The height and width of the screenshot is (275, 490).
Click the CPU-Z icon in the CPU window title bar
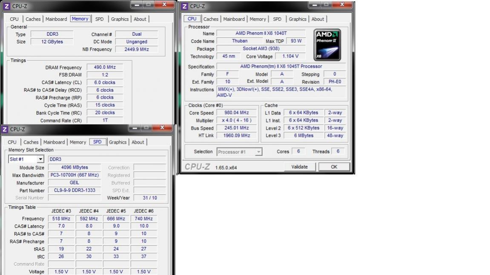[185, 6]
